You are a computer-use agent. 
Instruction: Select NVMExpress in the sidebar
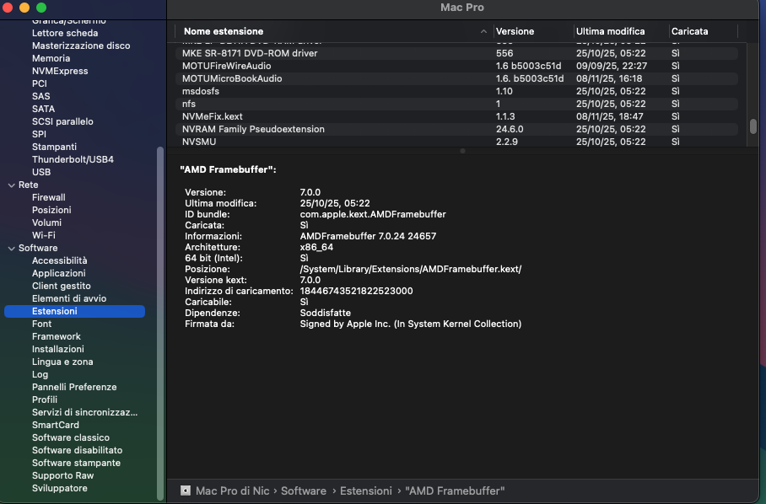point(60,71)
